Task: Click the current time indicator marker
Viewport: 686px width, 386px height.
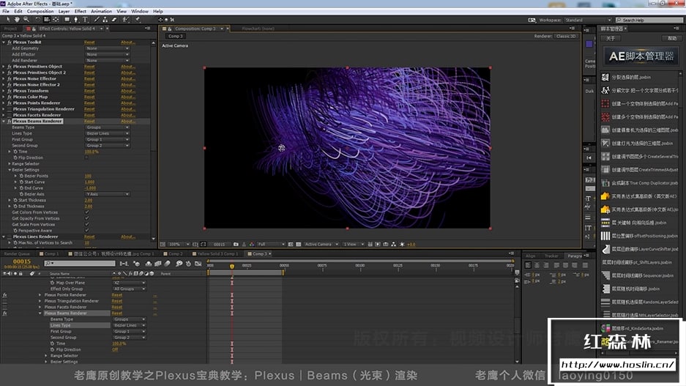Action: click(232, 266)
